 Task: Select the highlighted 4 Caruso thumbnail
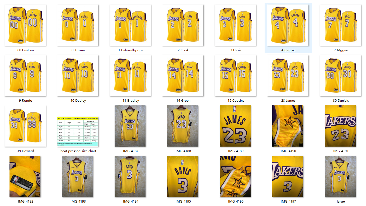click(x=288, y=25)
